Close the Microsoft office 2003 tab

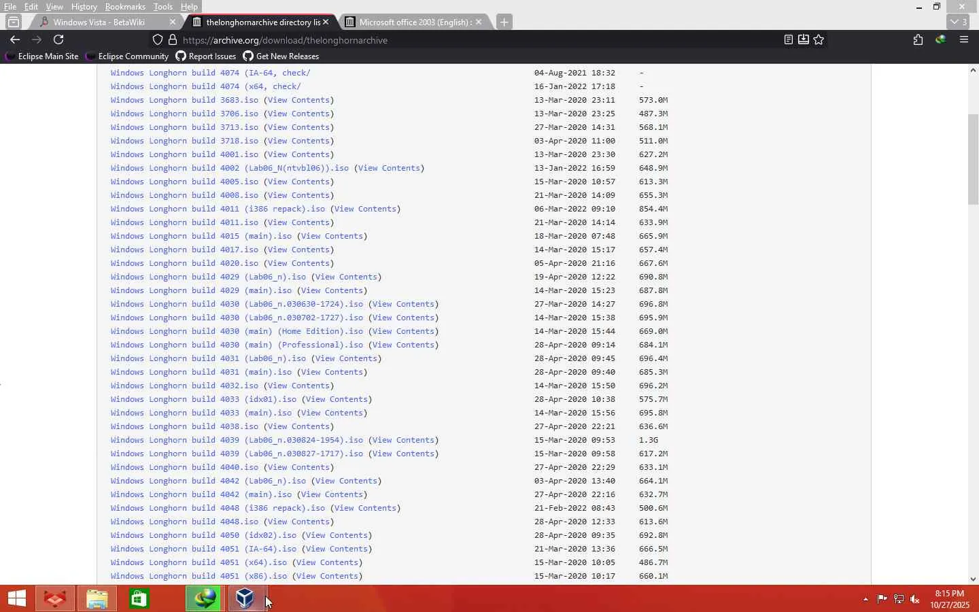point(479,22)
